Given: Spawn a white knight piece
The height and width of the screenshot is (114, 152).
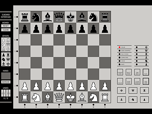Looking at the screenshot, I should [x=4, y=45].
